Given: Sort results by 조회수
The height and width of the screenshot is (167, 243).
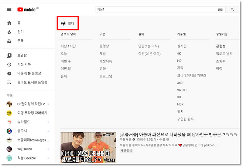Looking at the screenshot, I should (x=221, y=61).
